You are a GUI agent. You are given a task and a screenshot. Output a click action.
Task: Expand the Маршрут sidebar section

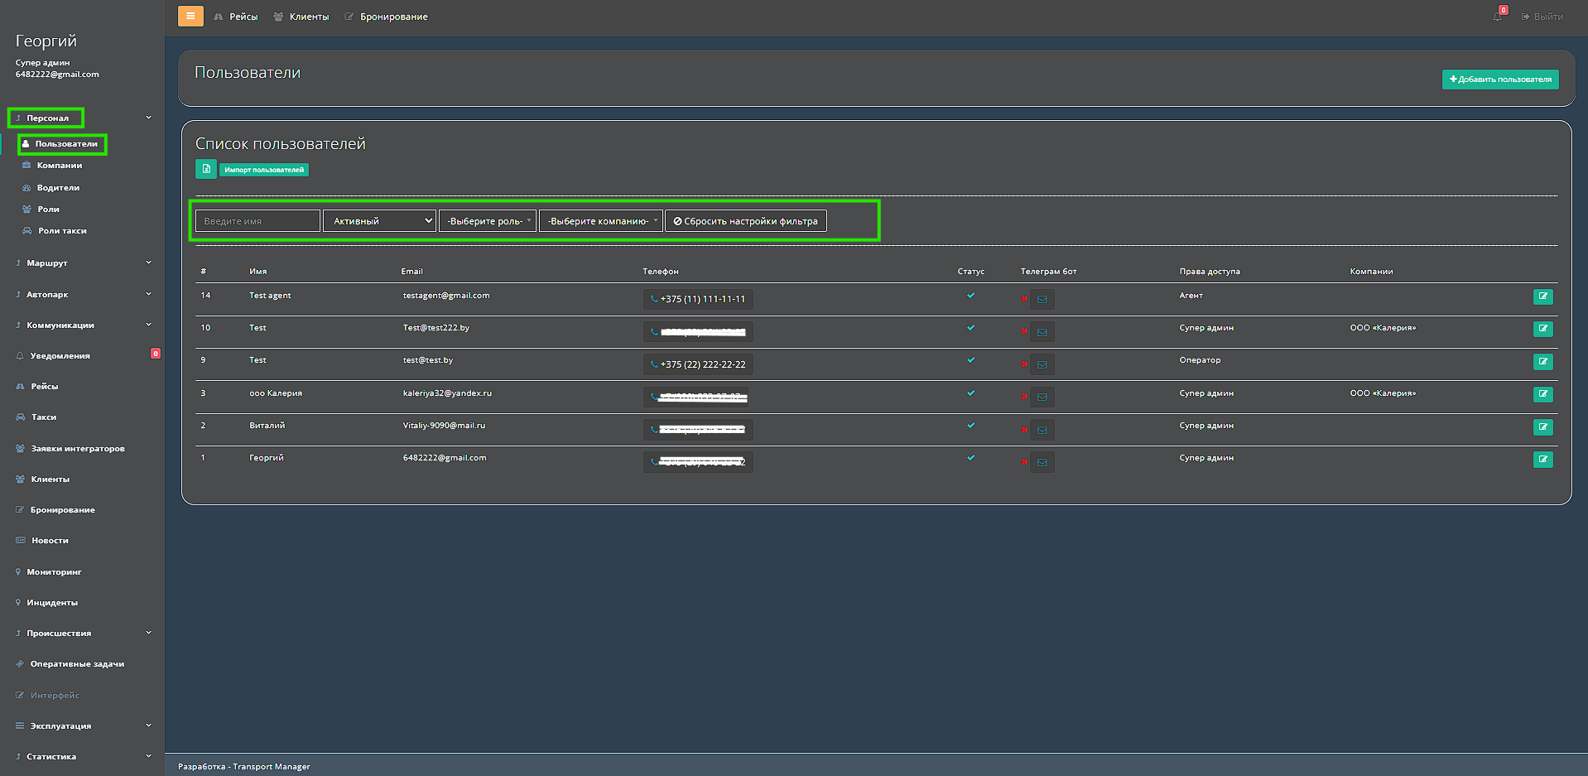pyautogui.click(x=83, y=263)
